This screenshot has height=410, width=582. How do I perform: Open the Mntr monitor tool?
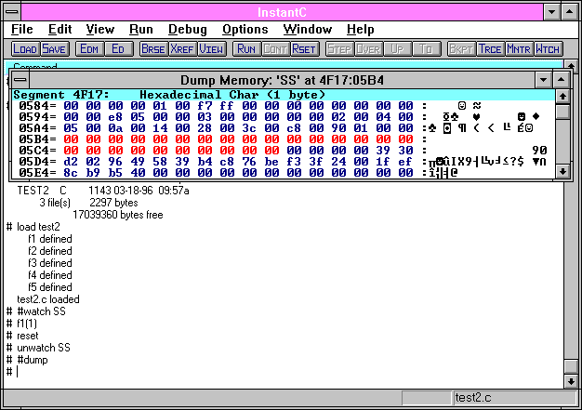click(x=519, y=48)
